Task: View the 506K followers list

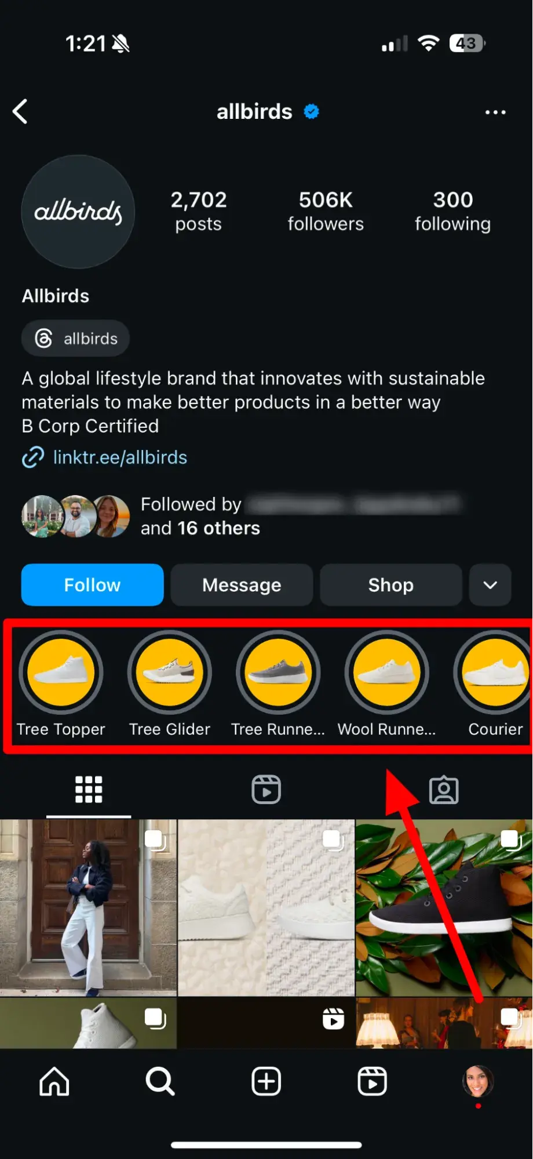Action: (326, 211)
